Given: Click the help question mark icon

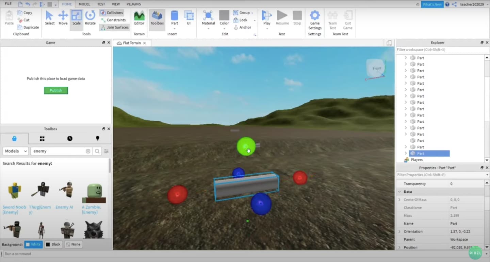Looking at the screenshot, I should tap(447, 4).
